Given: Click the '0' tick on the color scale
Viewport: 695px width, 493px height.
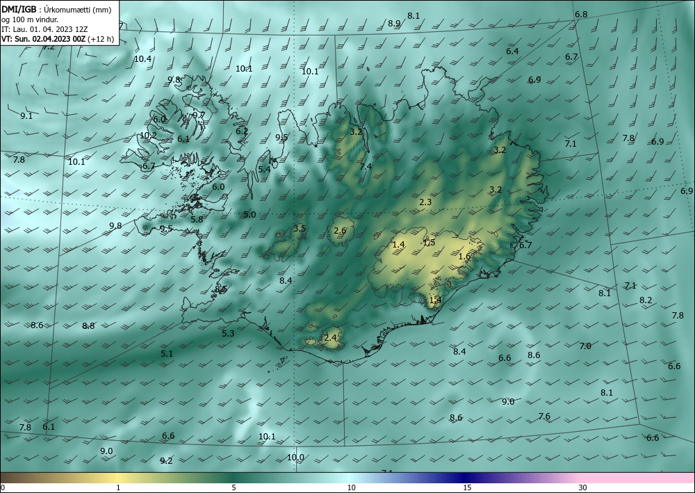Looking at the screenshot, I should (3, 487).
